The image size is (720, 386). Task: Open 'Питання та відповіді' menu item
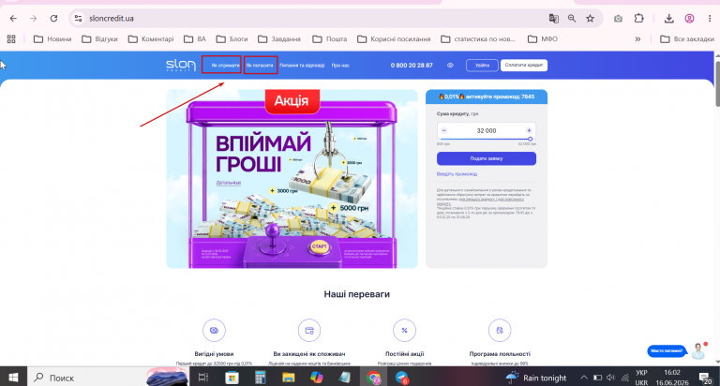tap(302, 66)
